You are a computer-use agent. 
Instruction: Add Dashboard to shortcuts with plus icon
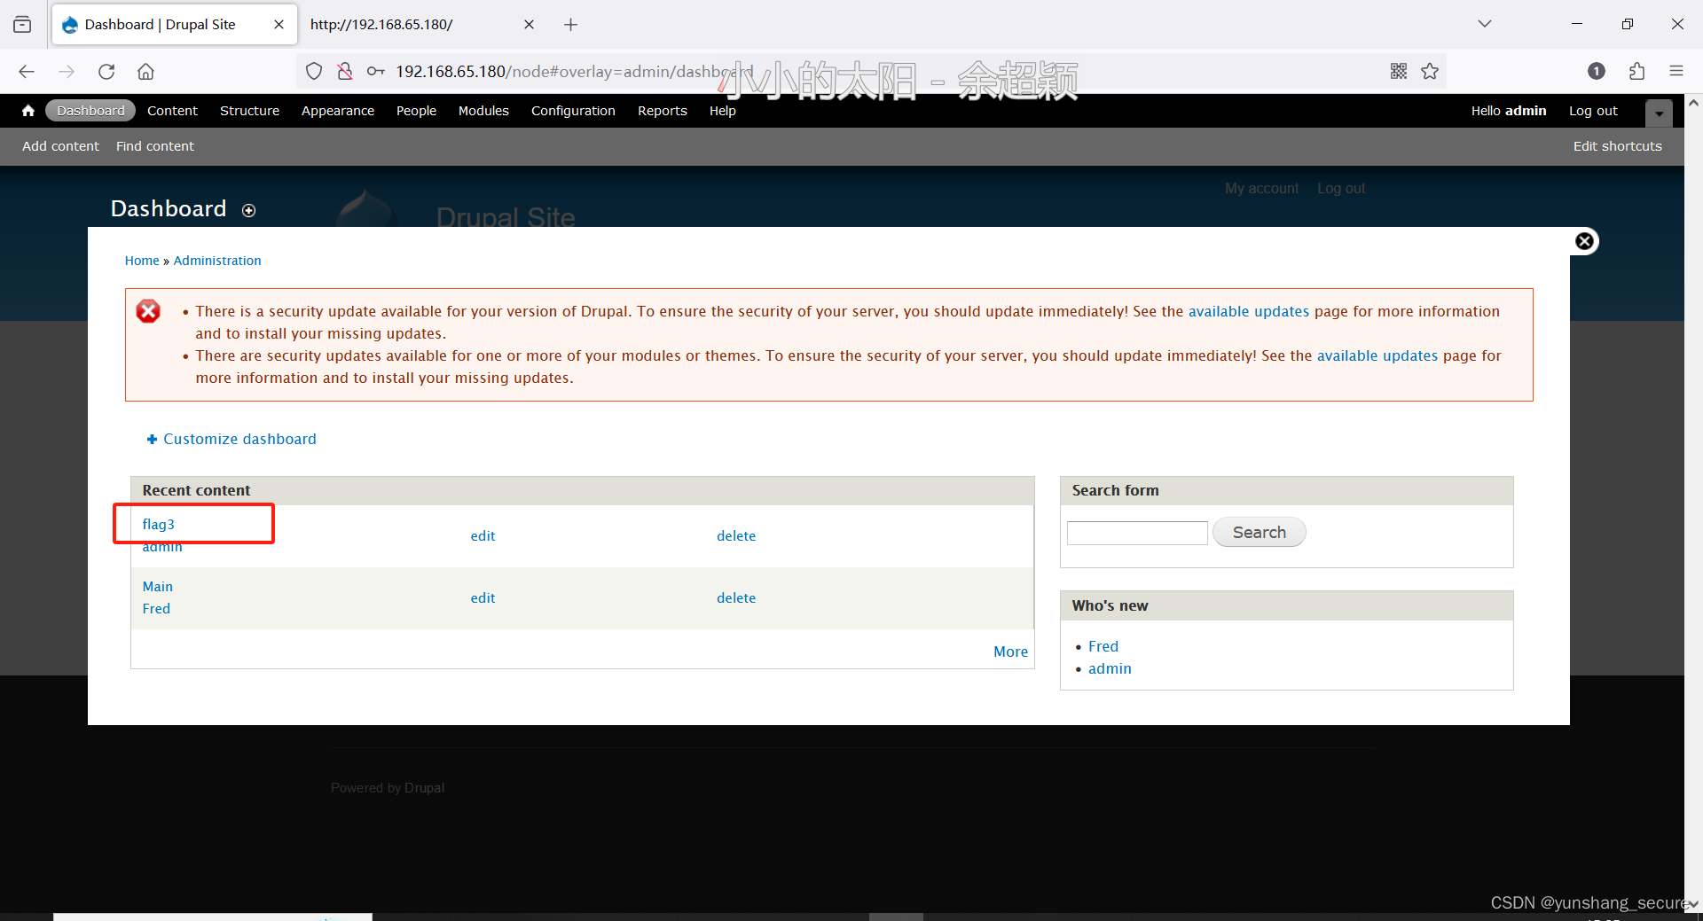[249, 210]
